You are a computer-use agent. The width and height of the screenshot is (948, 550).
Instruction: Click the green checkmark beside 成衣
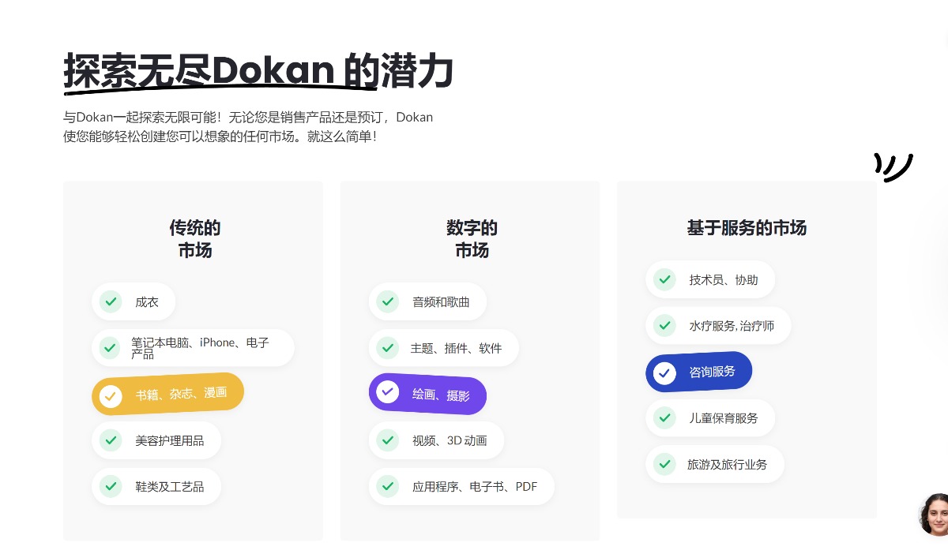click(x=111, y=301)
